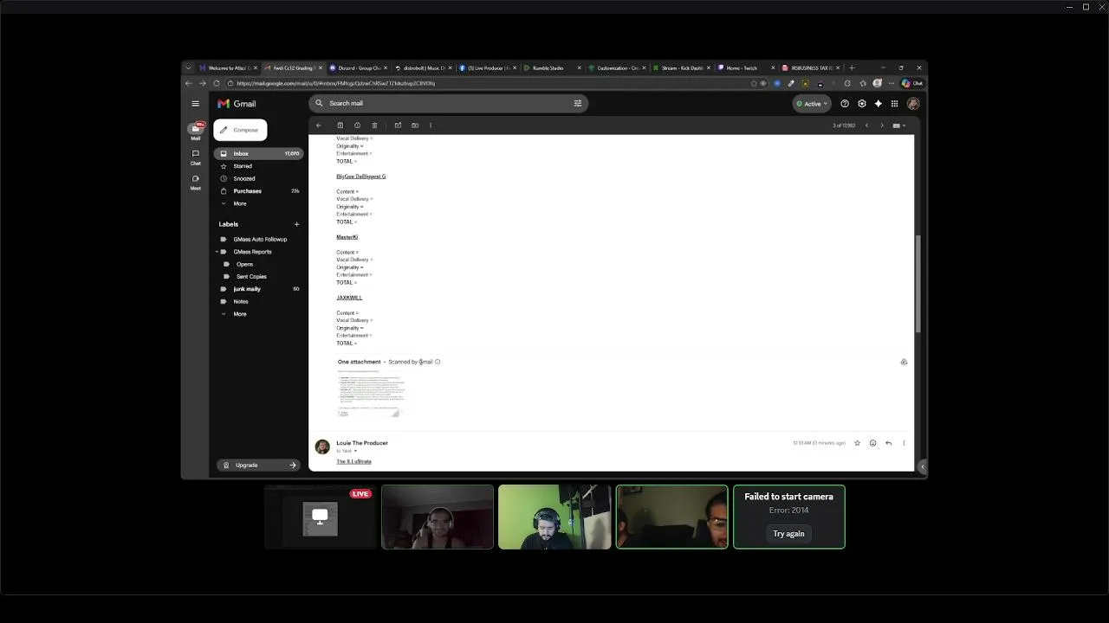Open the Starred folder
The image size is (1109, 623).
pos(258,166)
